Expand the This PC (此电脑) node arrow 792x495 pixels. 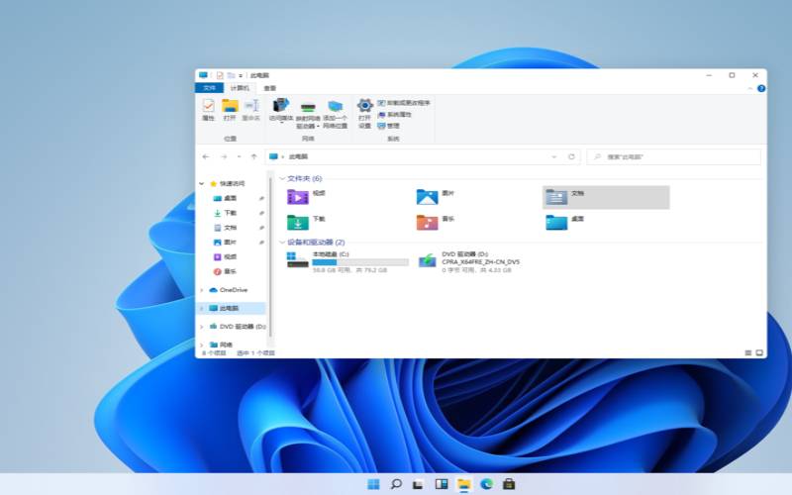(202, 308)
